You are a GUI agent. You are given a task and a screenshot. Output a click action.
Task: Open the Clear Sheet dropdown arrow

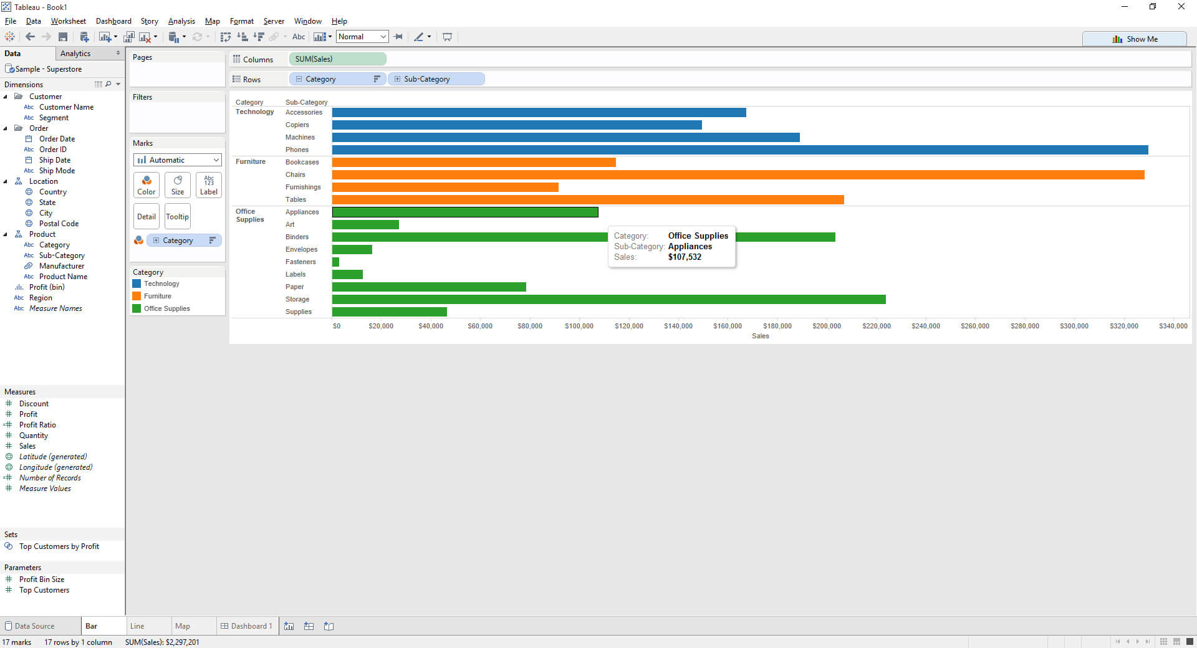(x=155, y=37)
